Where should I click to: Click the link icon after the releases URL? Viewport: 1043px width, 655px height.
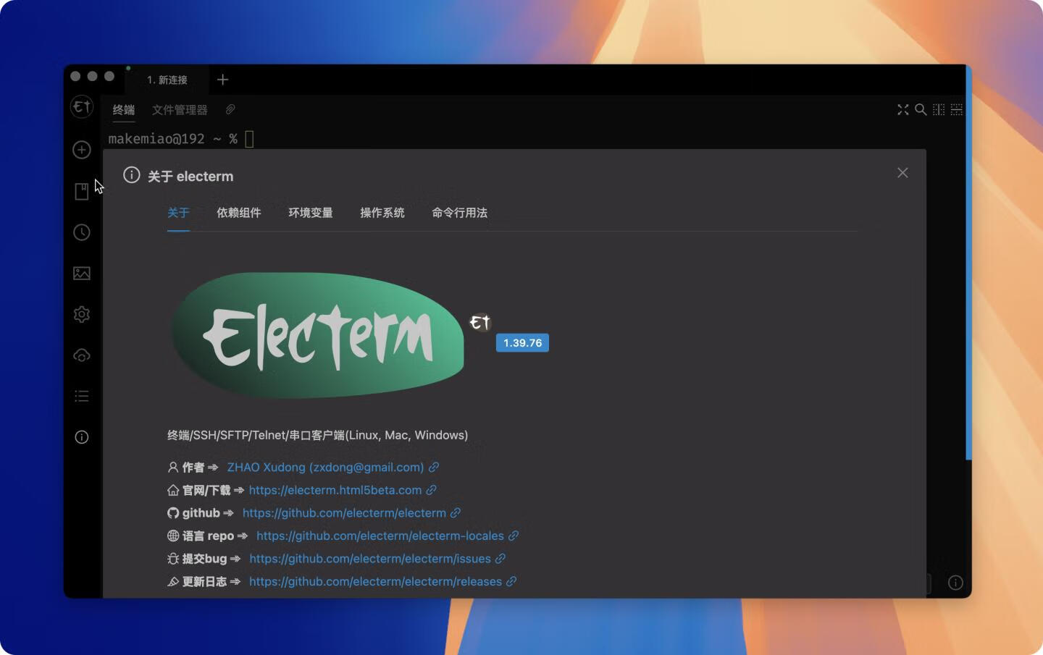pos(511,581)
